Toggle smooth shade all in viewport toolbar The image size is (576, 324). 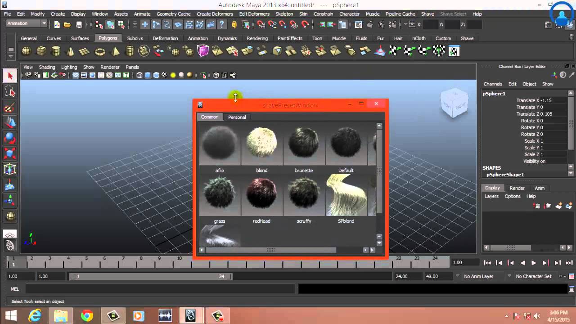tap(148, 75)
